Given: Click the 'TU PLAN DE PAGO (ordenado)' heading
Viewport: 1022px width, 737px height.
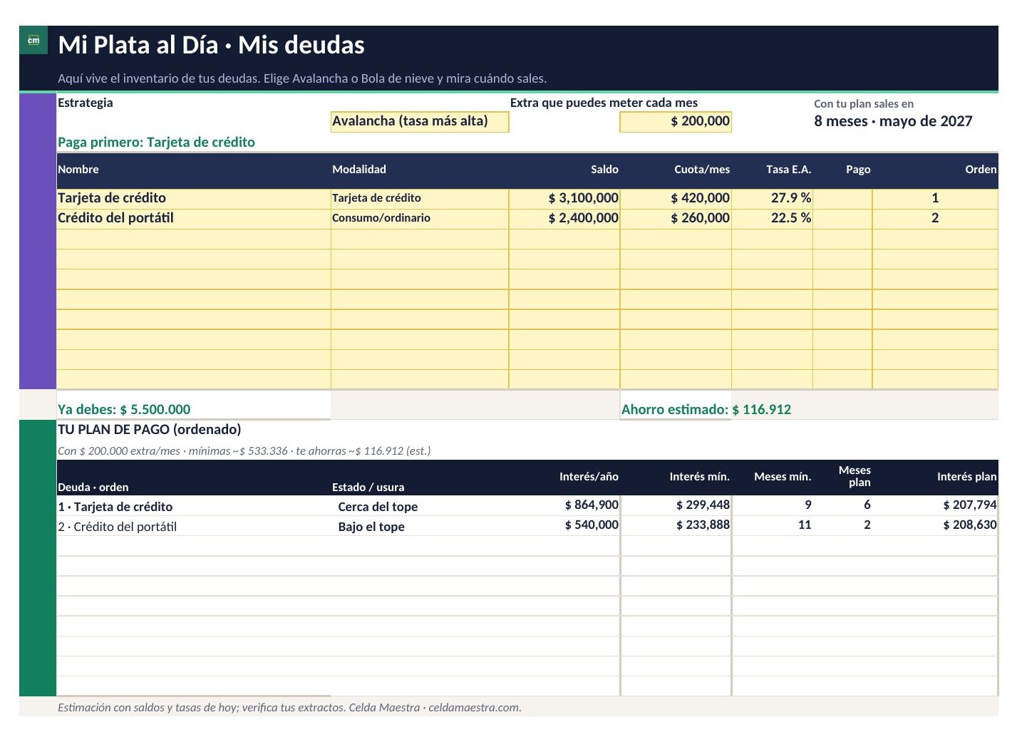Looking at the screenshot, I should coord(150,429).
